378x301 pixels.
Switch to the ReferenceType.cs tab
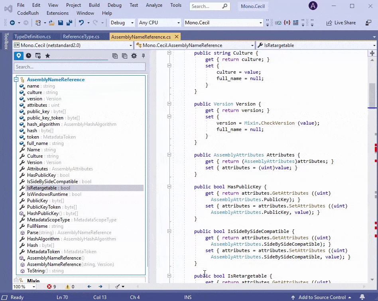81,37
